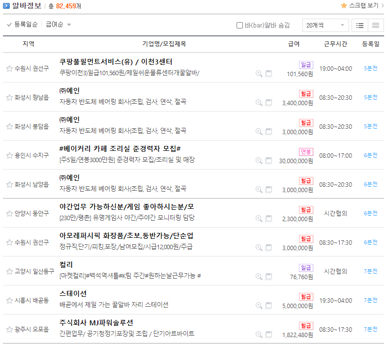The width and height of the screenshot is (386, 344).
Task: Open #베이커리 카페 조리실 준경력자 모집# posting
Action: (120, 148)
